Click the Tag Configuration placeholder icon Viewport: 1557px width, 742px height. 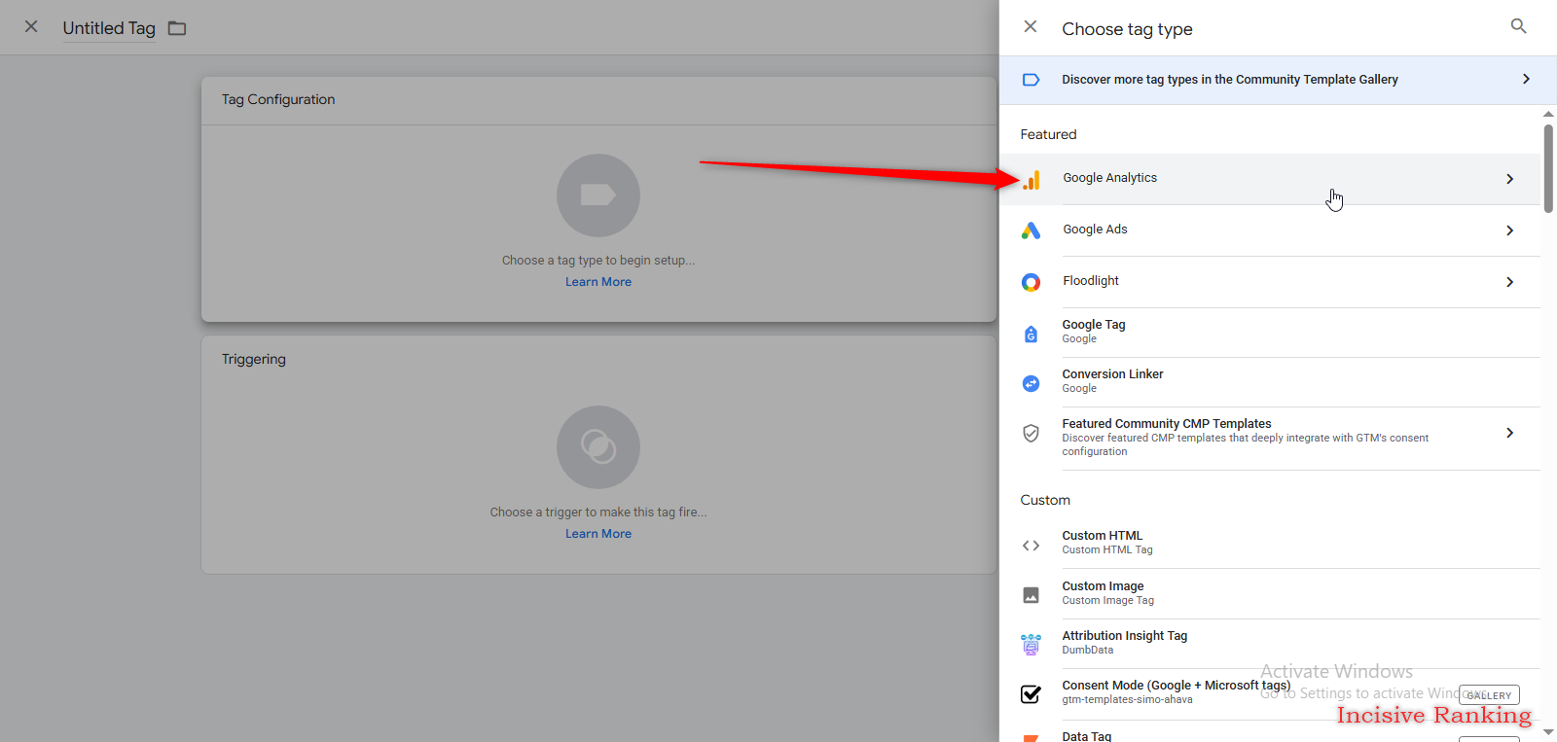(598, 195)
